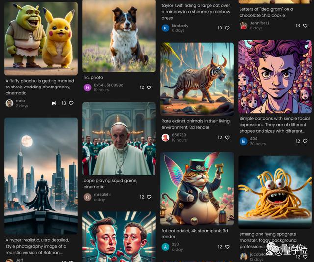Open mno's profile avatar
This screenshot has width=314, height=262.
point(9,103)
